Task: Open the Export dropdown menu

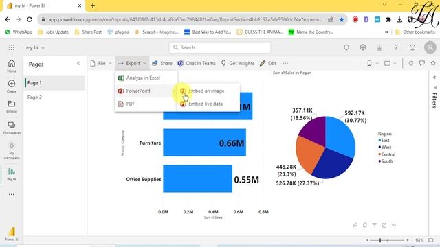Action: point(132,63)
